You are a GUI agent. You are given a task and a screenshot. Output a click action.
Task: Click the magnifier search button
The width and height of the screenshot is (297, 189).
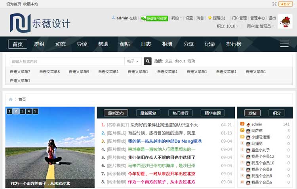point(147,61)
